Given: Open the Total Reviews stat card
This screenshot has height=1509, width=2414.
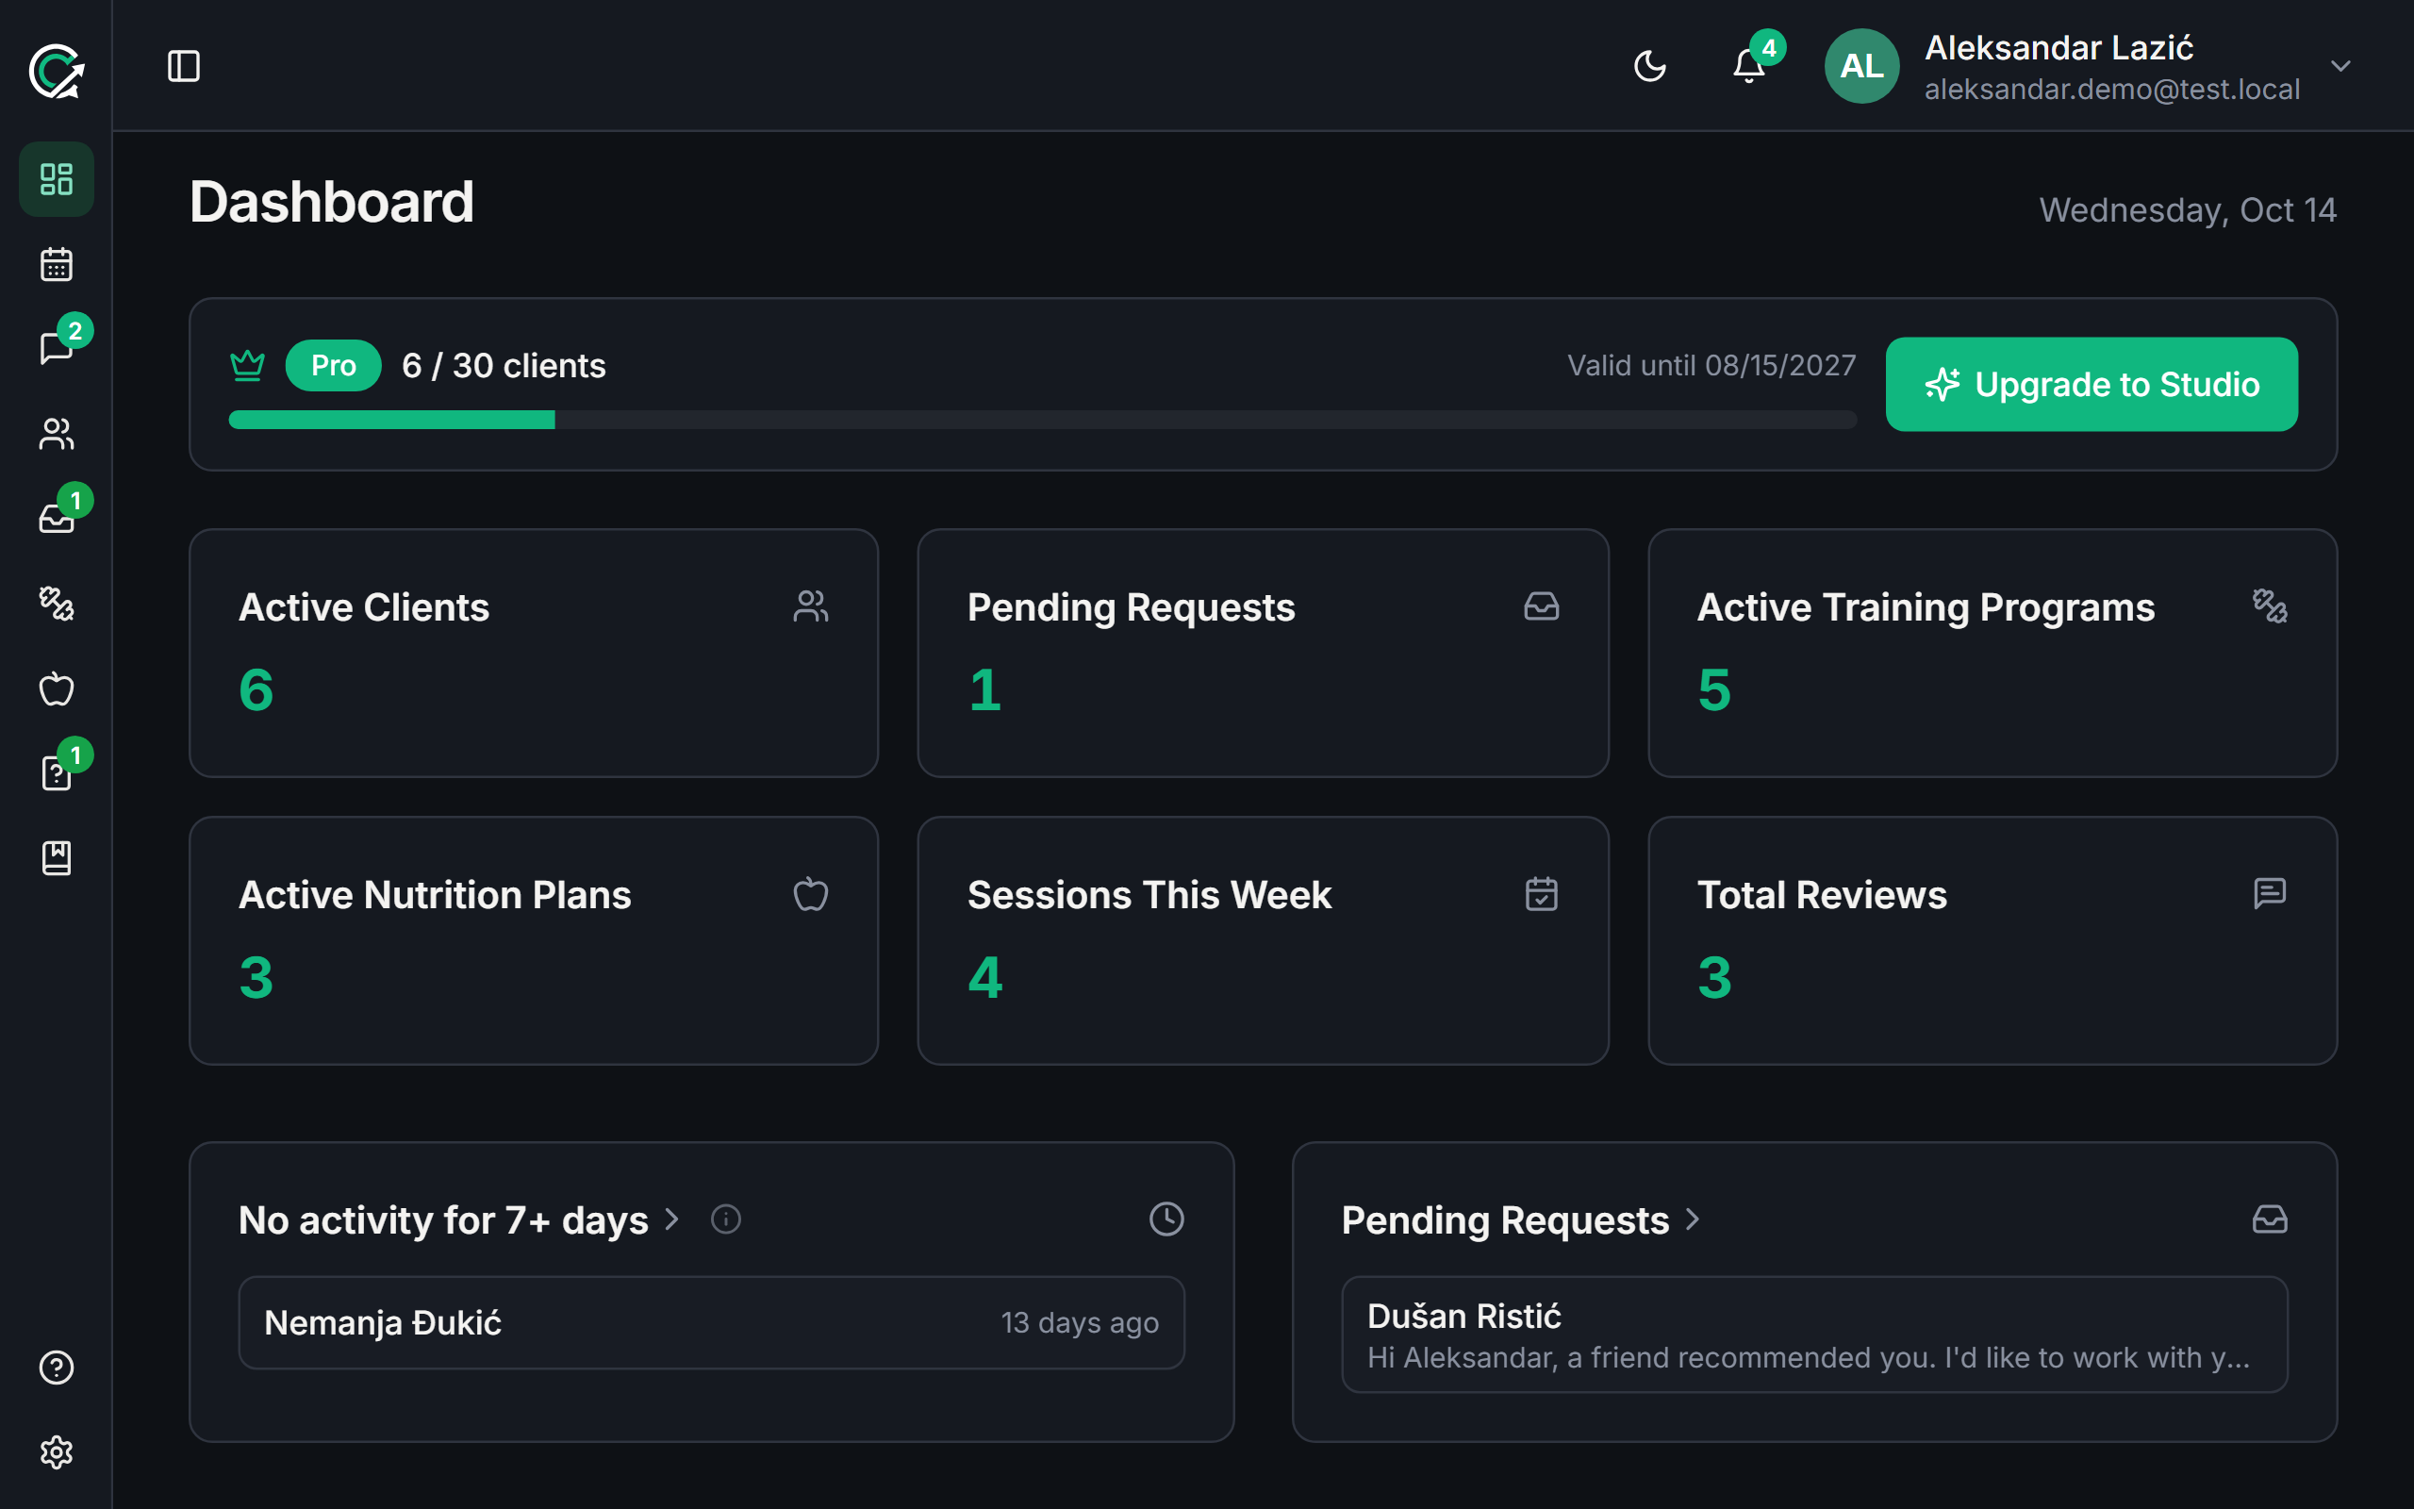Looking at the screenshot, I should tap(1992, 940).
